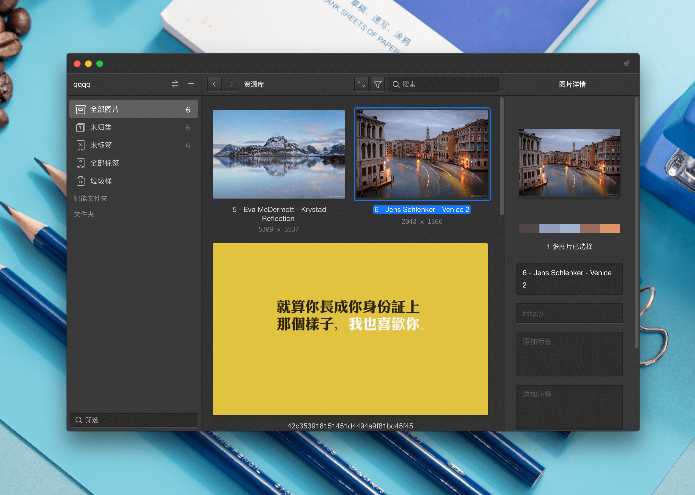Image resolution: width=695 pixels, height=495 pixels.
Task: Click the http:// URL field
Action: click(569, 313)
